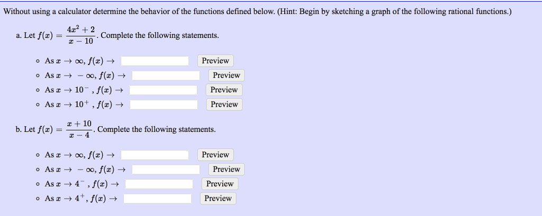Focus the x→10⁻ answer box
This screenshot has width=542, height=216.
pos(164,90)
